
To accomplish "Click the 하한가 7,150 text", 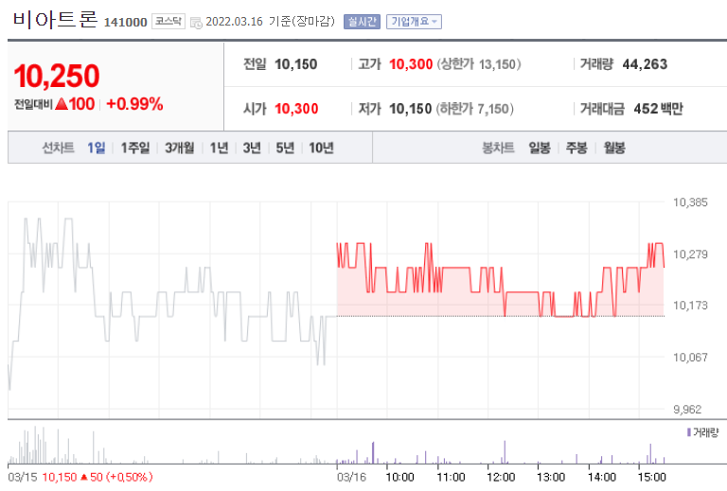I will click(x=474, y=109).
